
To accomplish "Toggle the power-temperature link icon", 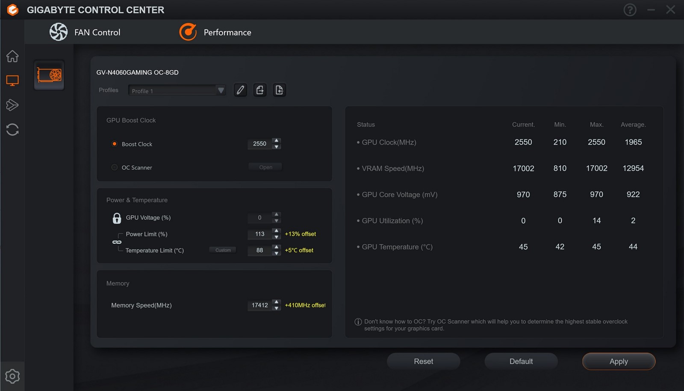I will tap(117, 242).
